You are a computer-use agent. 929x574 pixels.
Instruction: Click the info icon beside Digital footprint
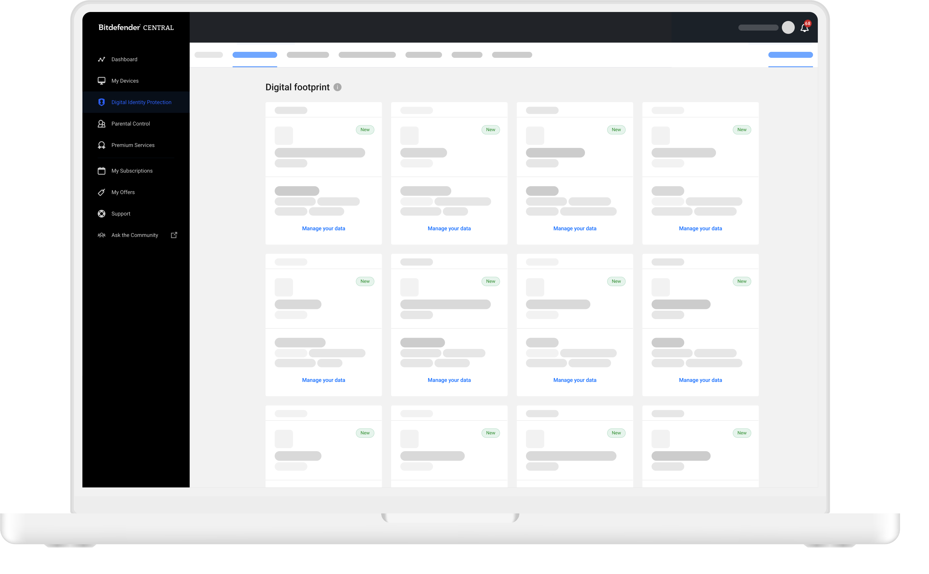point(337,87)
